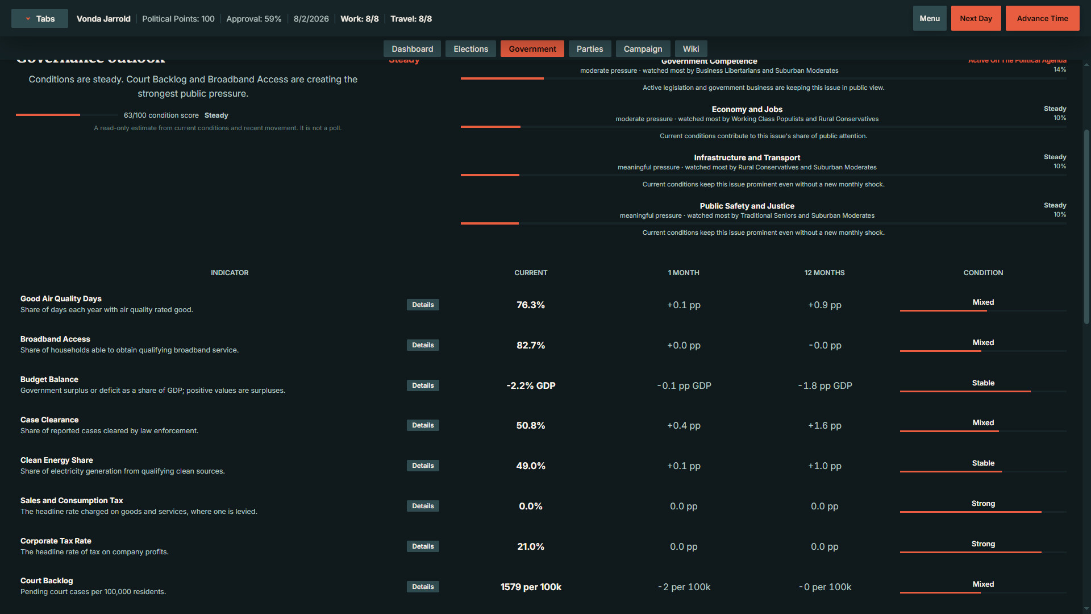Show Details for Court Backlog
The image size is (1091, 614).
(x=423, y=587)
